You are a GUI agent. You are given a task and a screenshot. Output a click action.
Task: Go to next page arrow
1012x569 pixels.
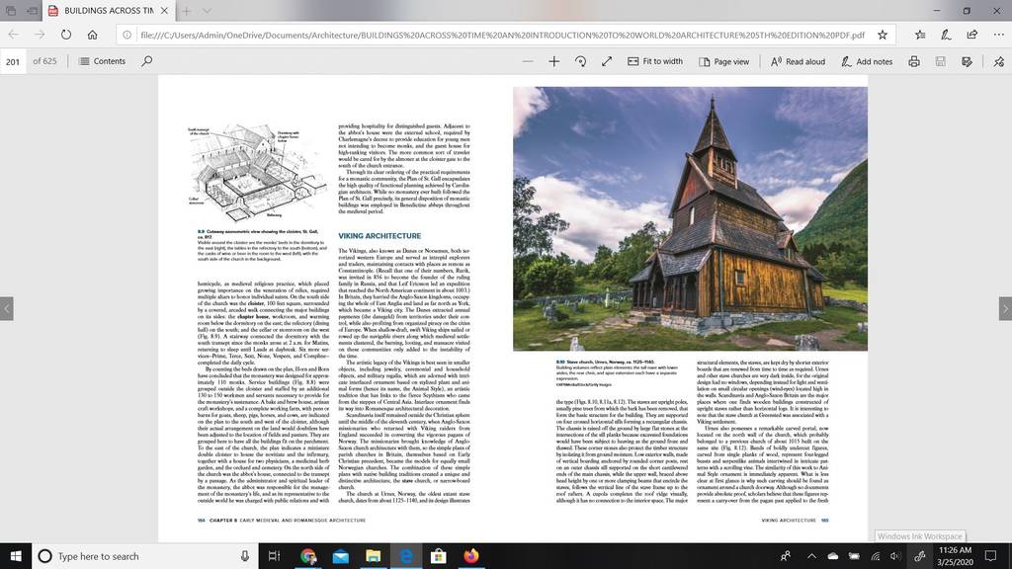coord(1005,308)
